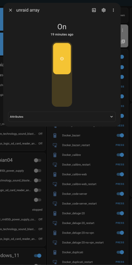Open the three-dot overflow menu in dialog

pos(113,10)
